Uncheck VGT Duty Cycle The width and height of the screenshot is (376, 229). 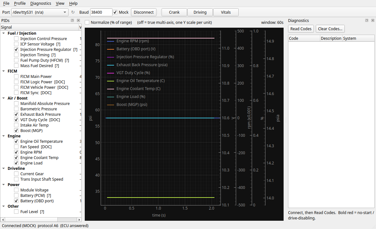[16, 120]
